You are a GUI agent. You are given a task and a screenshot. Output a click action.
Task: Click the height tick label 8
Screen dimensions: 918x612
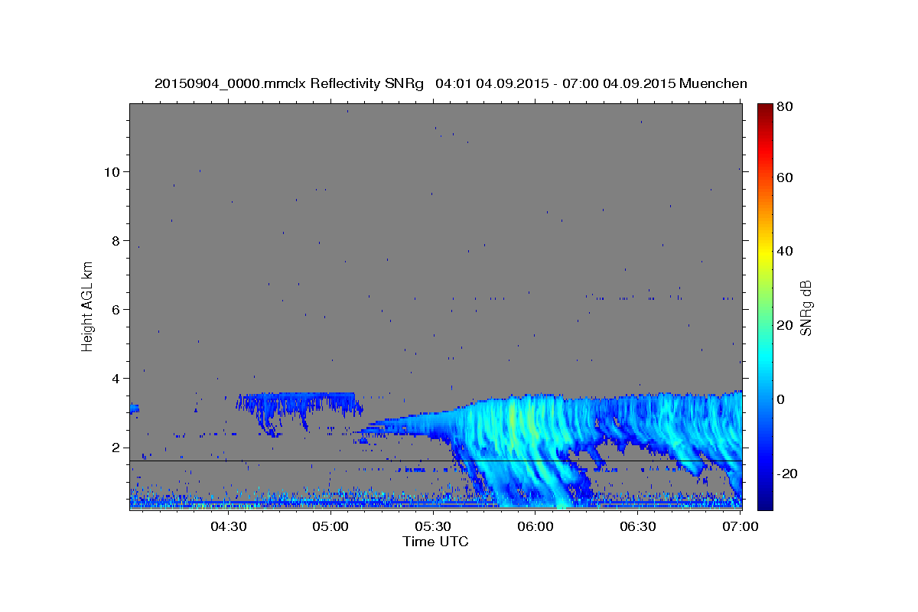click(115, 241)
